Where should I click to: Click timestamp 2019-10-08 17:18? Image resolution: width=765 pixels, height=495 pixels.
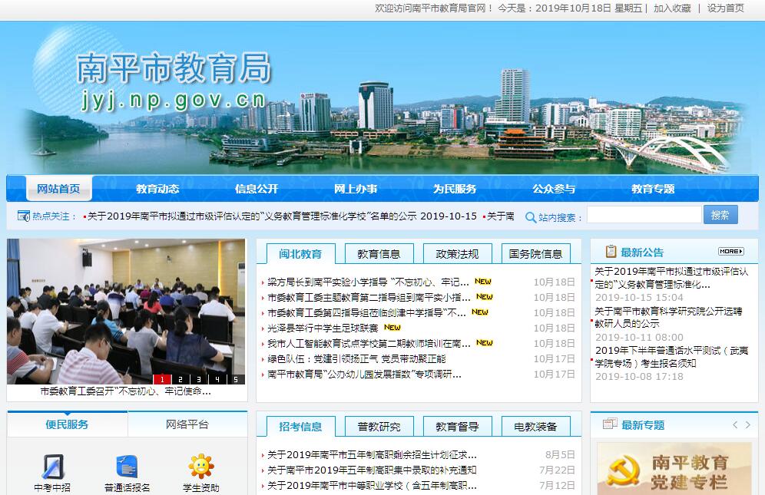click(x=639, y=376)
